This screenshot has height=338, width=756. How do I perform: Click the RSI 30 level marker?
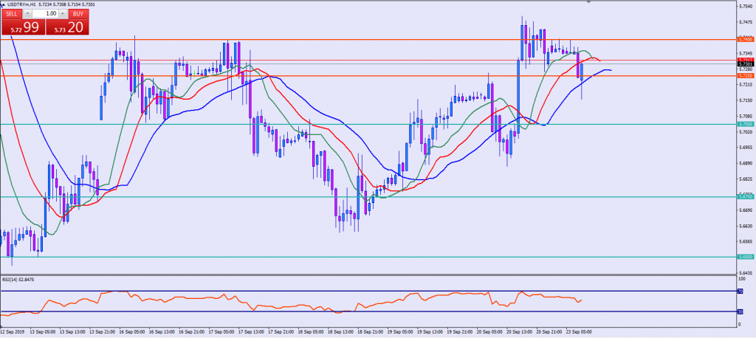coord(740,311)
